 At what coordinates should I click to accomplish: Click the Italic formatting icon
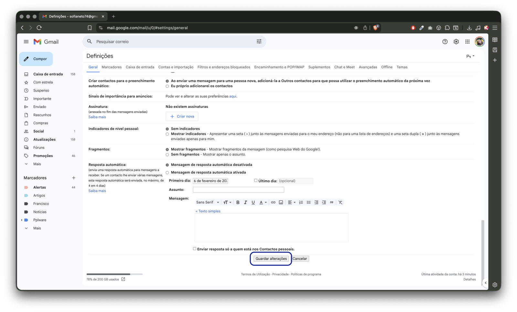246,202
